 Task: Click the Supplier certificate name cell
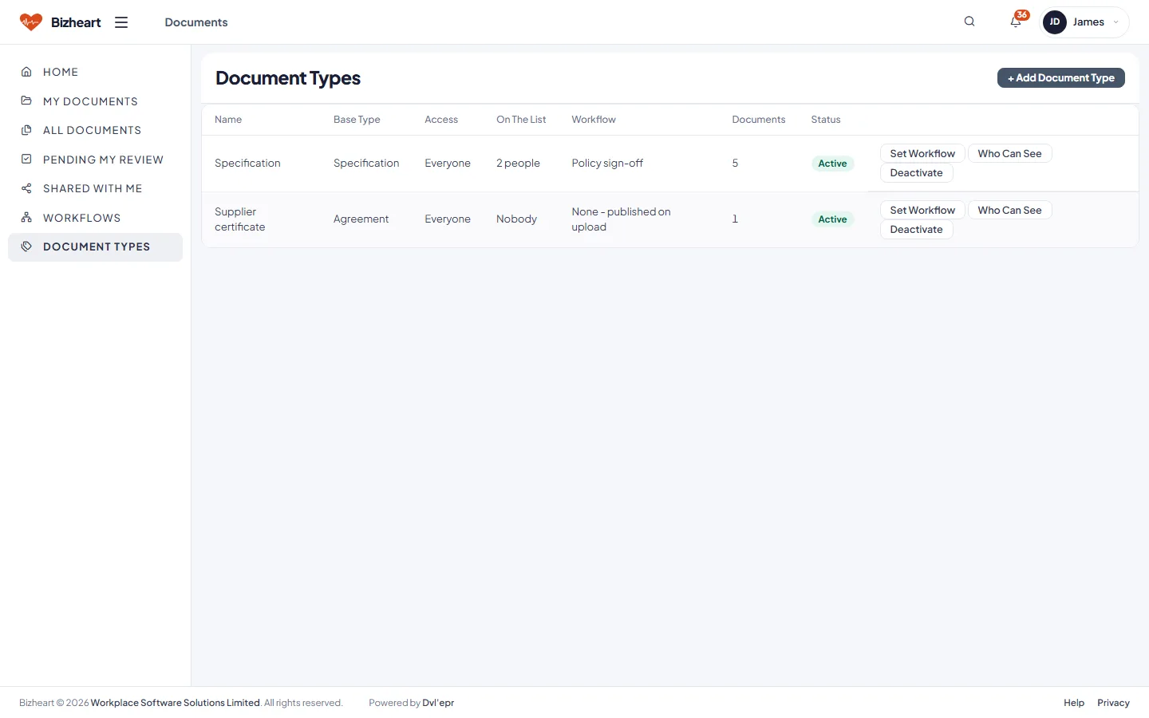240,219
